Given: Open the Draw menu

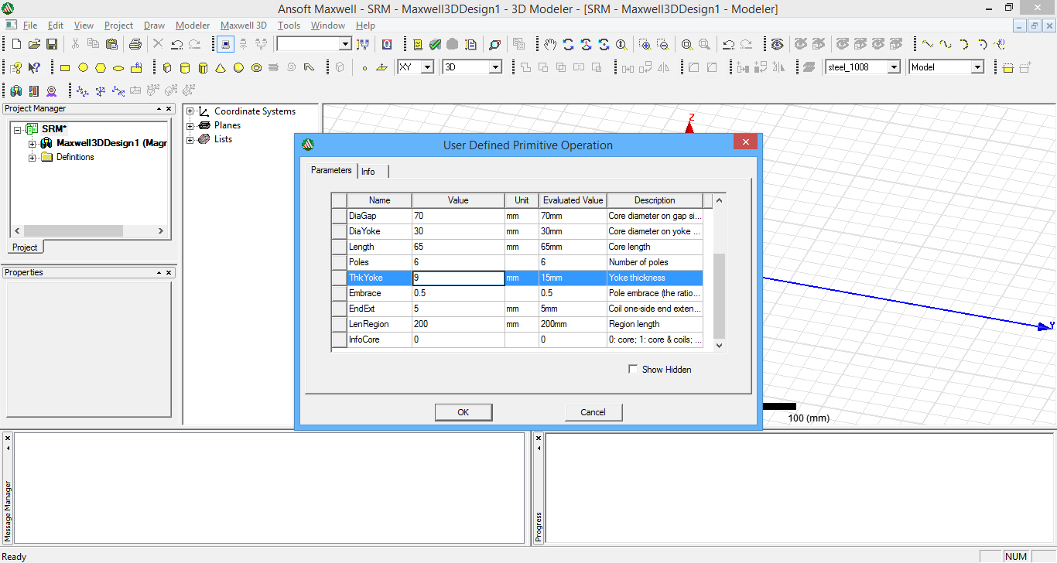Looking at the screenshot, I should [155, 26].
